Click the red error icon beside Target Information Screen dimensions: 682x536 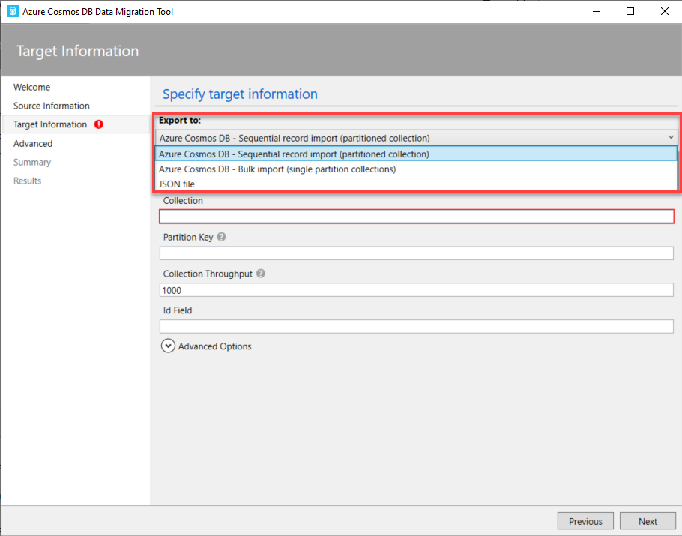click(99, 124)
